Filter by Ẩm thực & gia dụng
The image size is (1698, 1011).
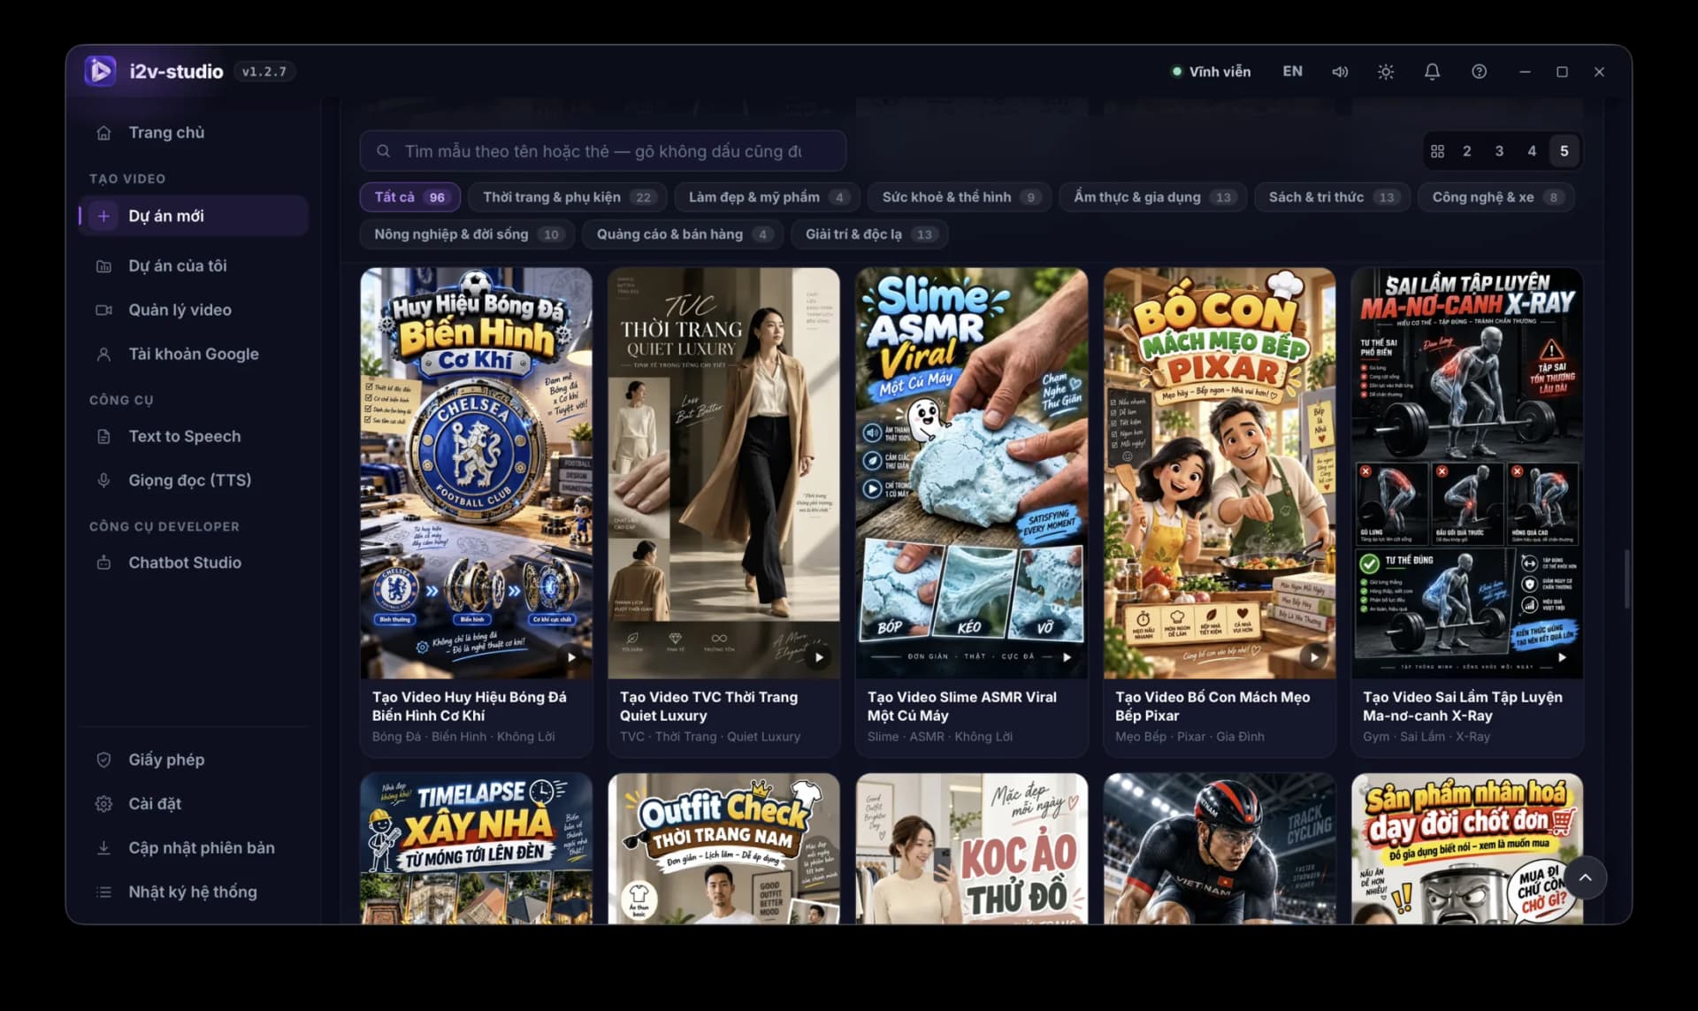point(1153,197)
